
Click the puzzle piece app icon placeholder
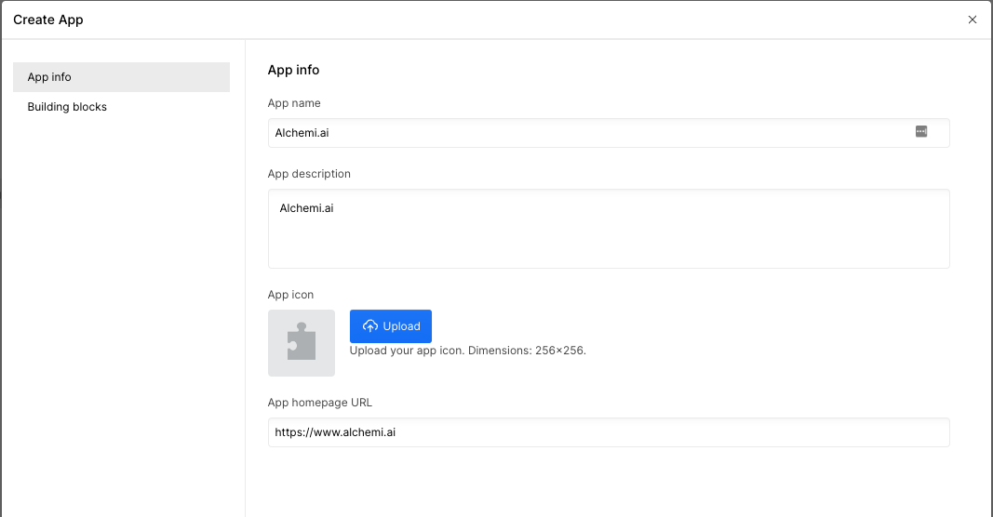(x=302, y=343)
